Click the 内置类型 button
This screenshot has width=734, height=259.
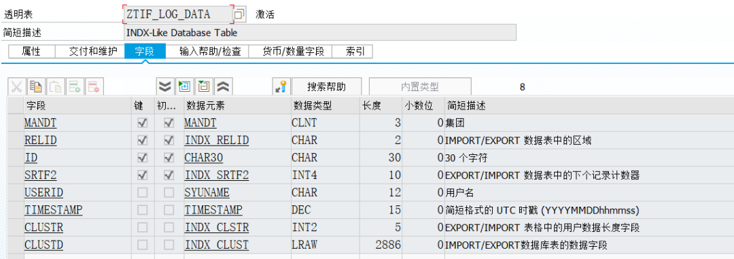click(x=420, y=86)
